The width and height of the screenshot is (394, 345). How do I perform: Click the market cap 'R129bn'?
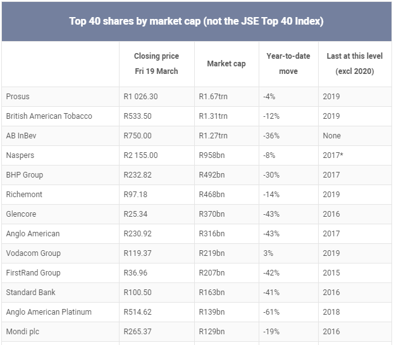[212, 332]
